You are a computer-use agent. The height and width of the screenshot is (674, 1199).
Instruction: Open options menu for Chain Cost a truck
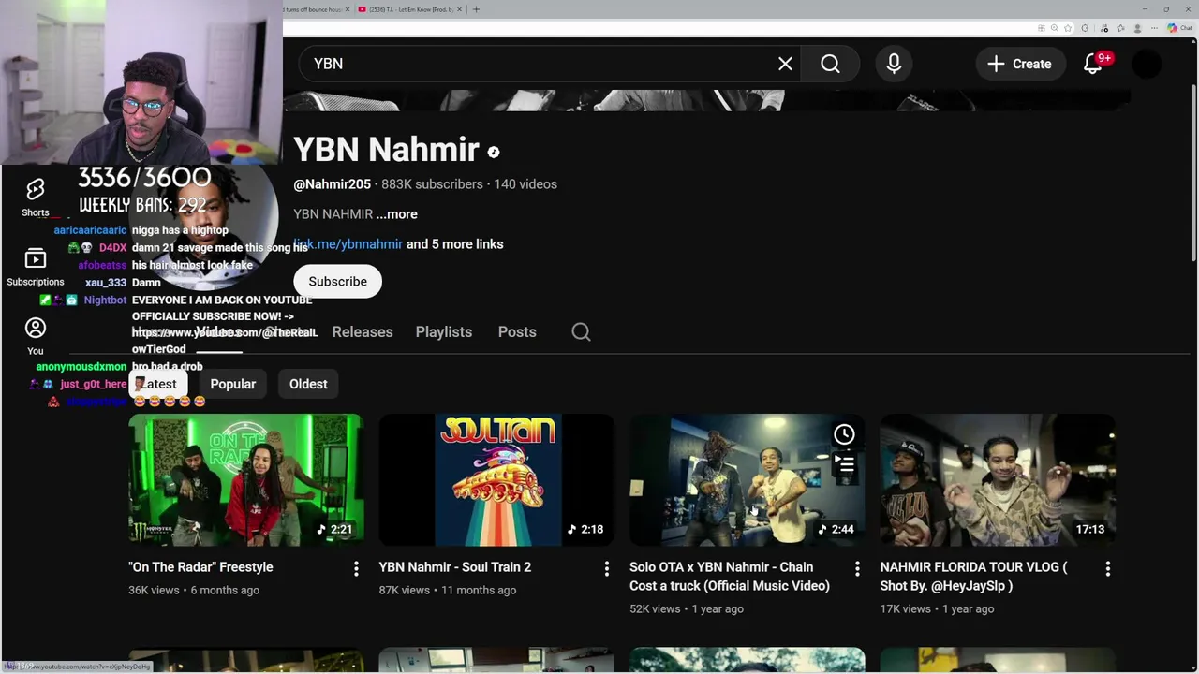point(857,568)
